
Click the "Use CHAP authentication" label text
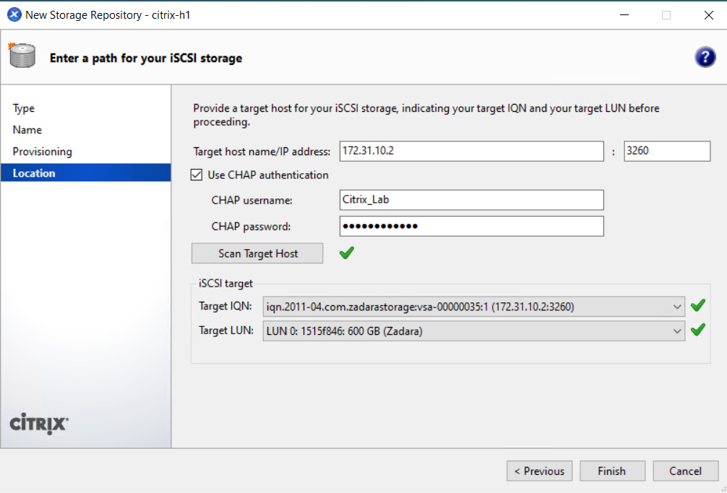pos(268,175)
